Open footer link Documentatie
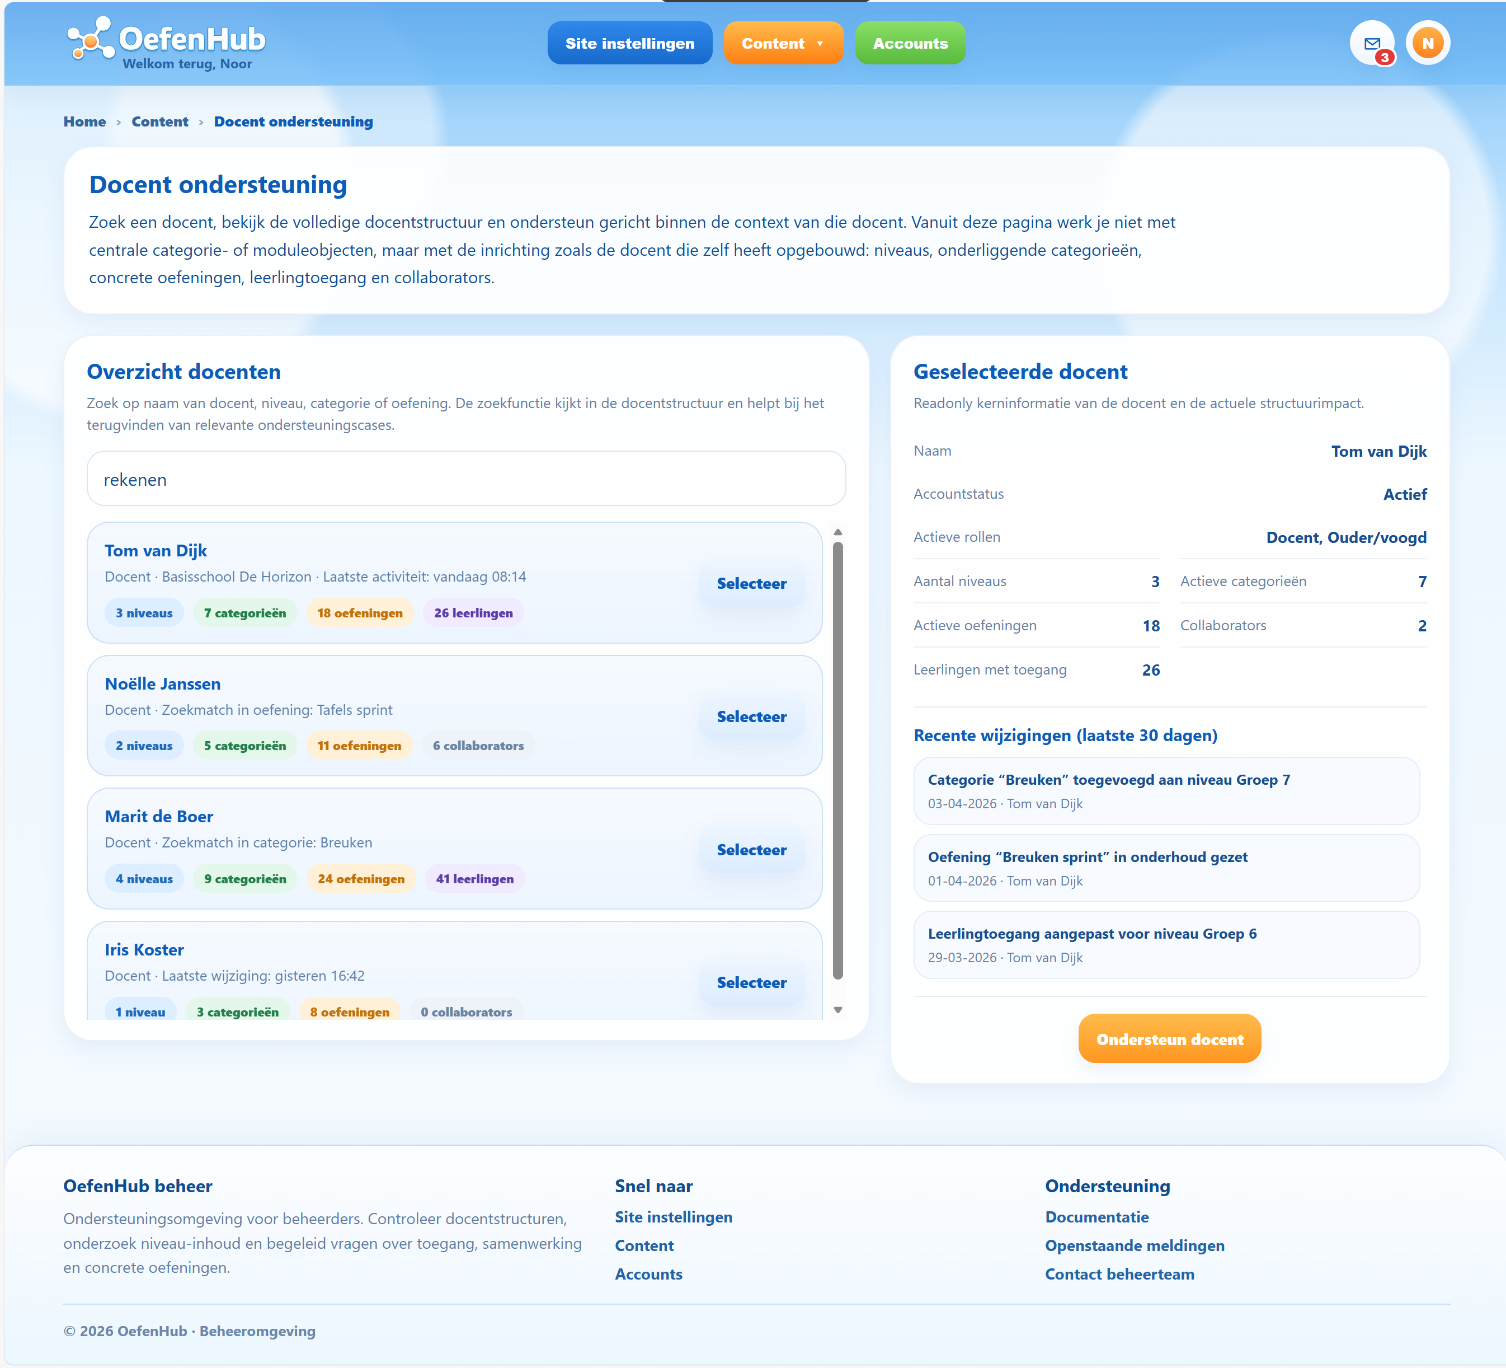This screenshot has height=1368, width=1506. (x=1096, y=1217)
